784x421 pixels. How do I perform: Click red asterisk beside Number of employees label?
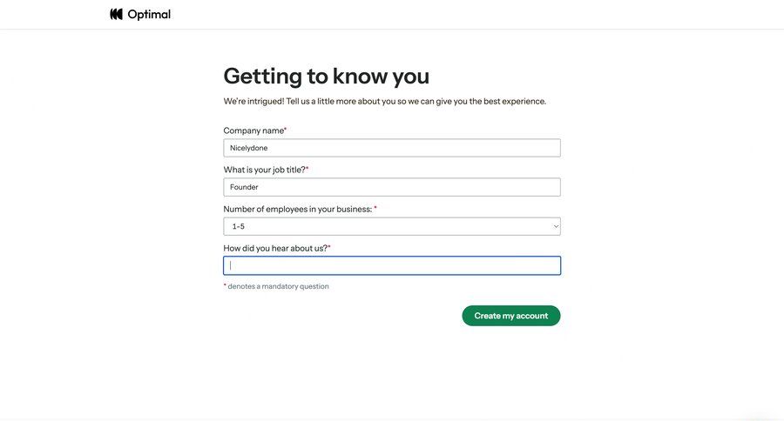click(375, 208)
